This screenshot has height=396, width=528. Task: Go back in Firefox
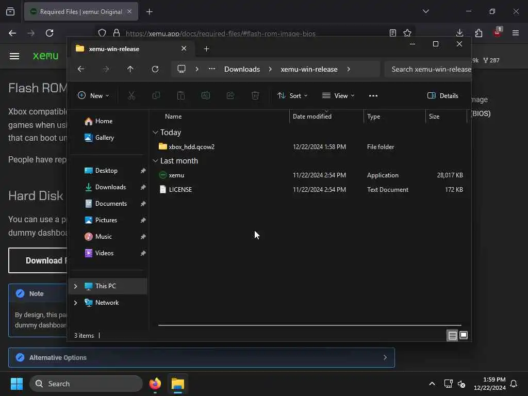pos(12,33)
